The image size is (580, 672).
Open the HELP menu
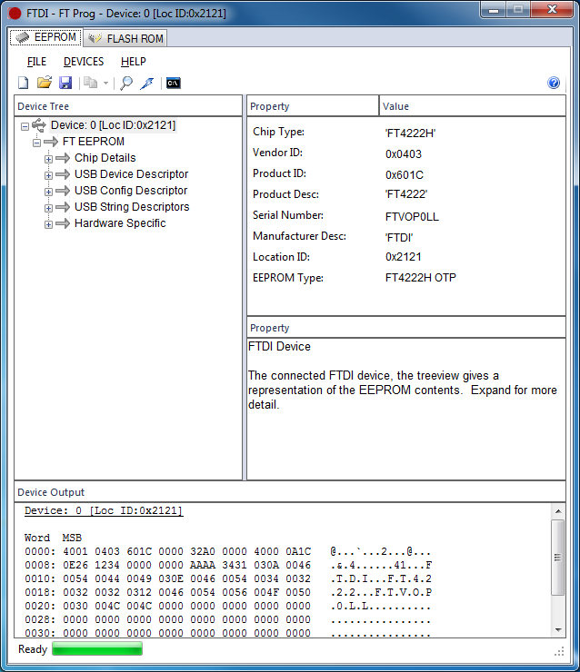click(134, 62)
